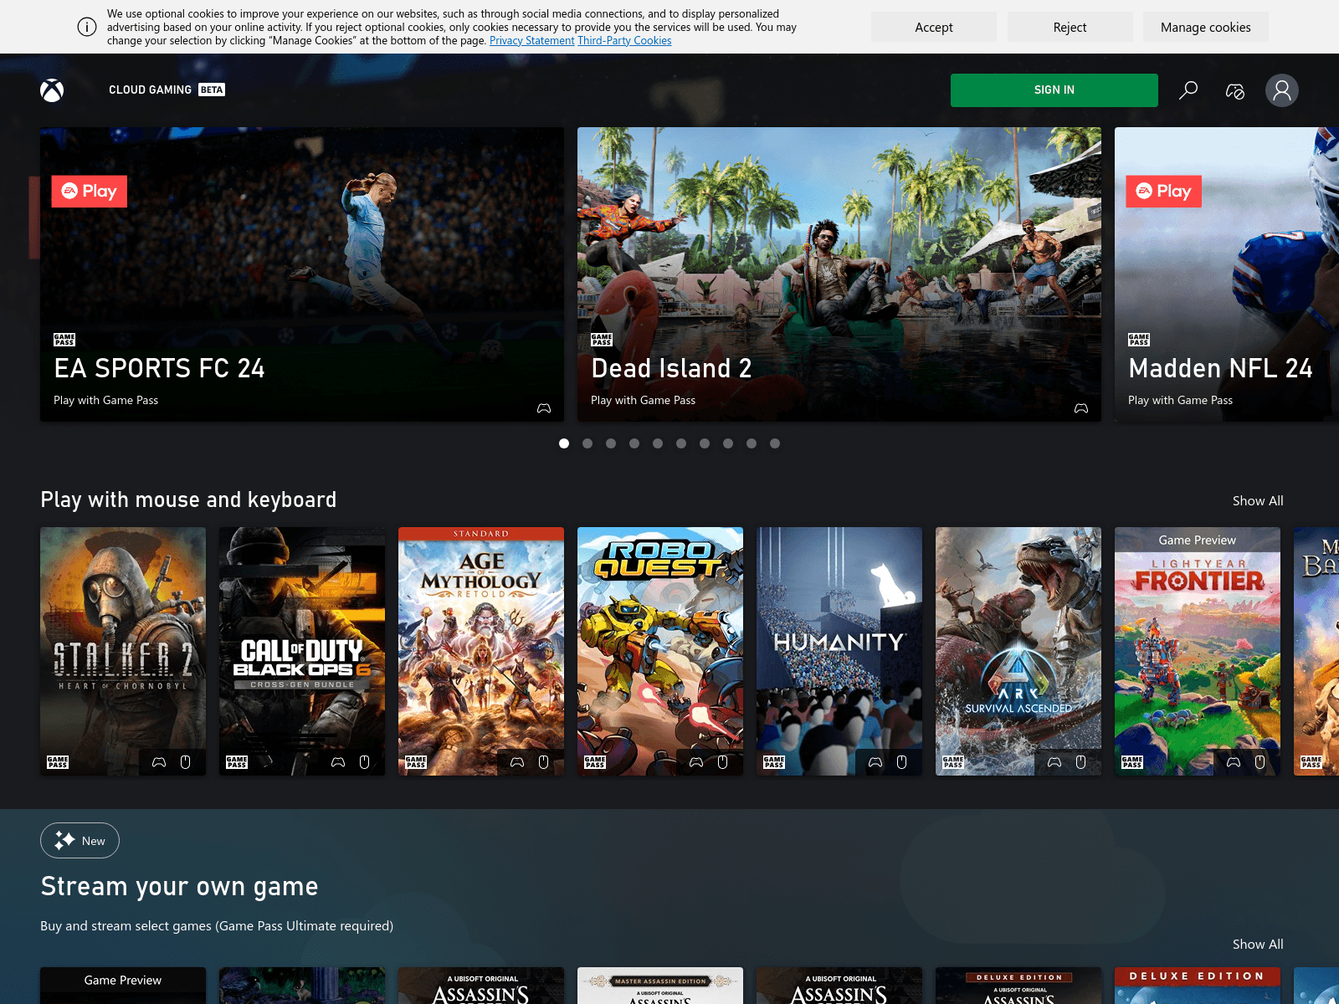Open Age of Mythology Retold tile
Image resolution: width=1339 pixels, height=1004 pixels.
tap(481, 651)
